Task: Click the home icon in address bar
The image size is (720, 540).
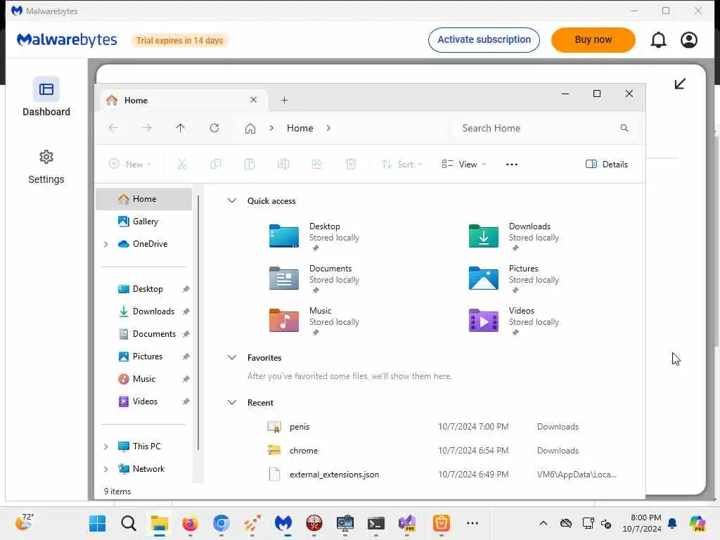Action: pyautogui.click(x=250, y=128)
